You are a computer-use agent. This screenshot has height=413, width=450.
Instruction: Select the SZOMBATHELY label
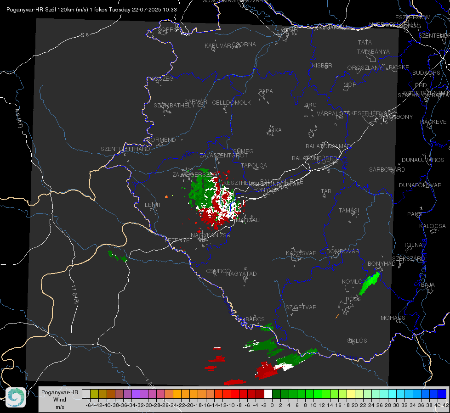point(174,106)
